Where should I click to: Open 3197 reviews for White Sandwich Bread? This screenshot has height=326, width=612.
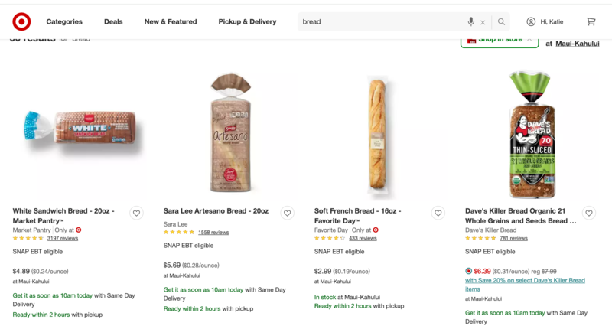point(63,238)
